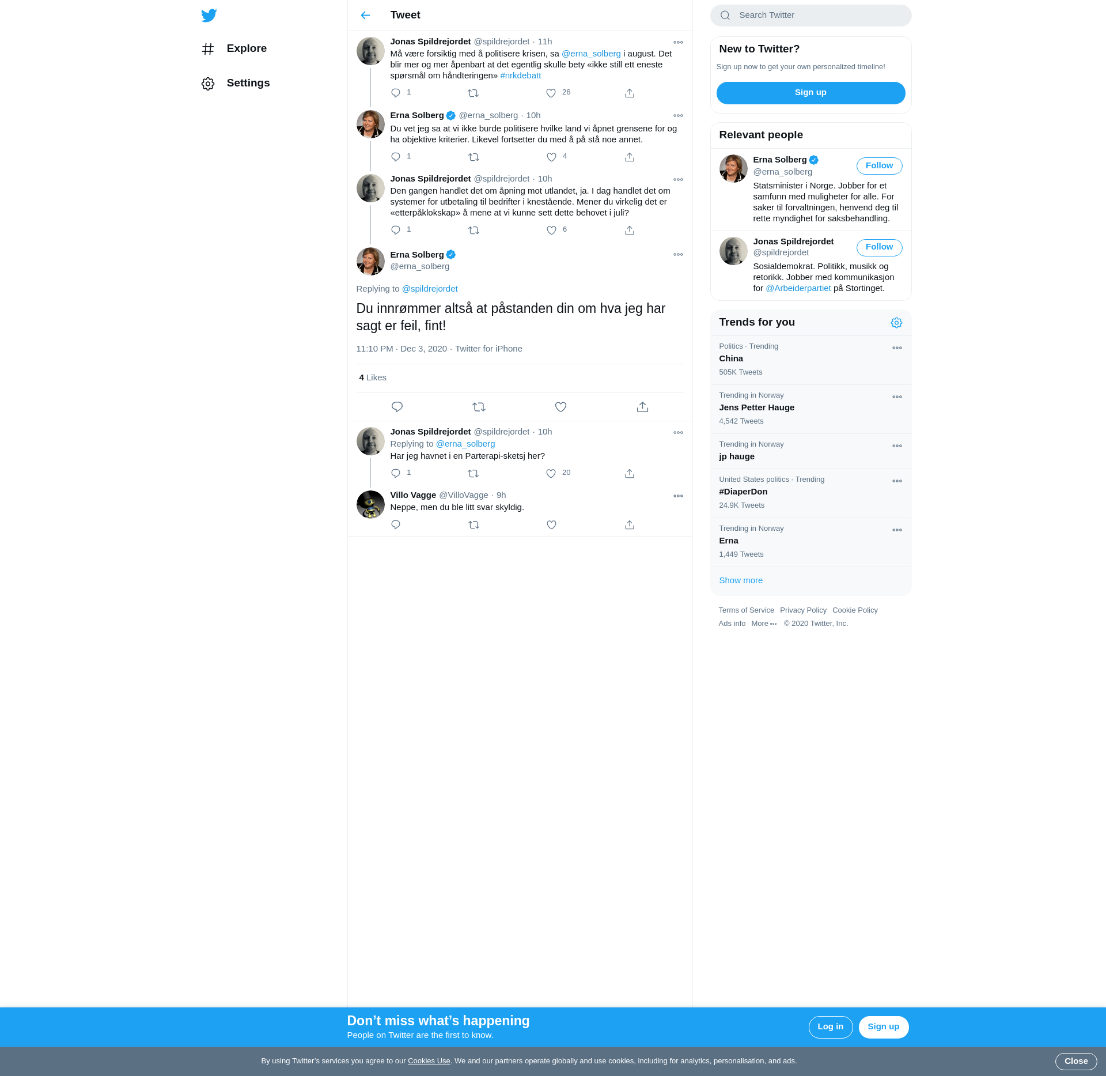Image resolution: width=1106 pixels, height=1076 pixels.
Task: Click Sign up on the bottom banner
Action: pyautogui.click(x=883, y=1027)
